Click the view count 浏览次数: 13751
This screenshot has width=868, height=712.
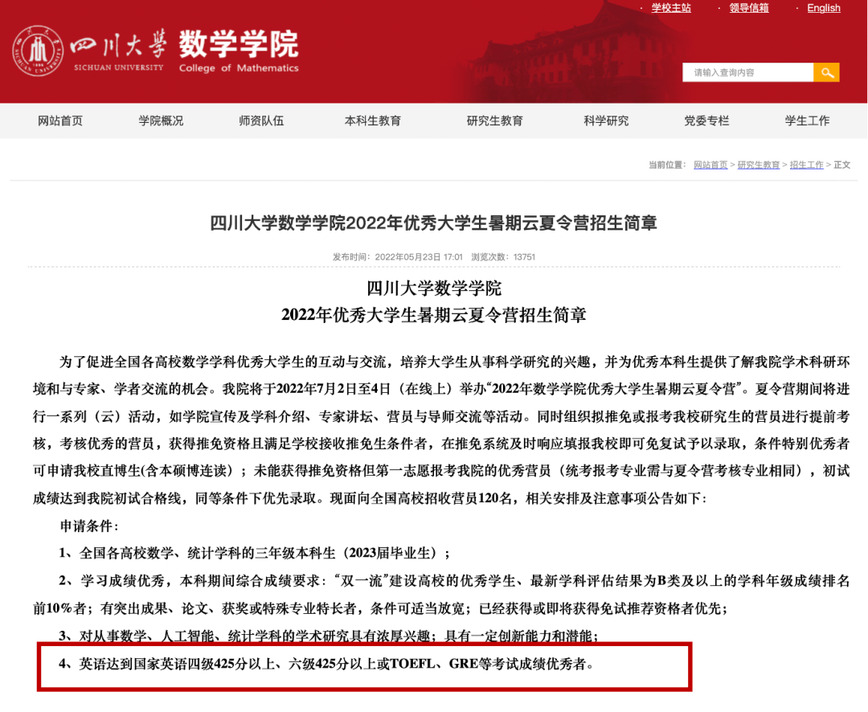(x=503, y=257)
